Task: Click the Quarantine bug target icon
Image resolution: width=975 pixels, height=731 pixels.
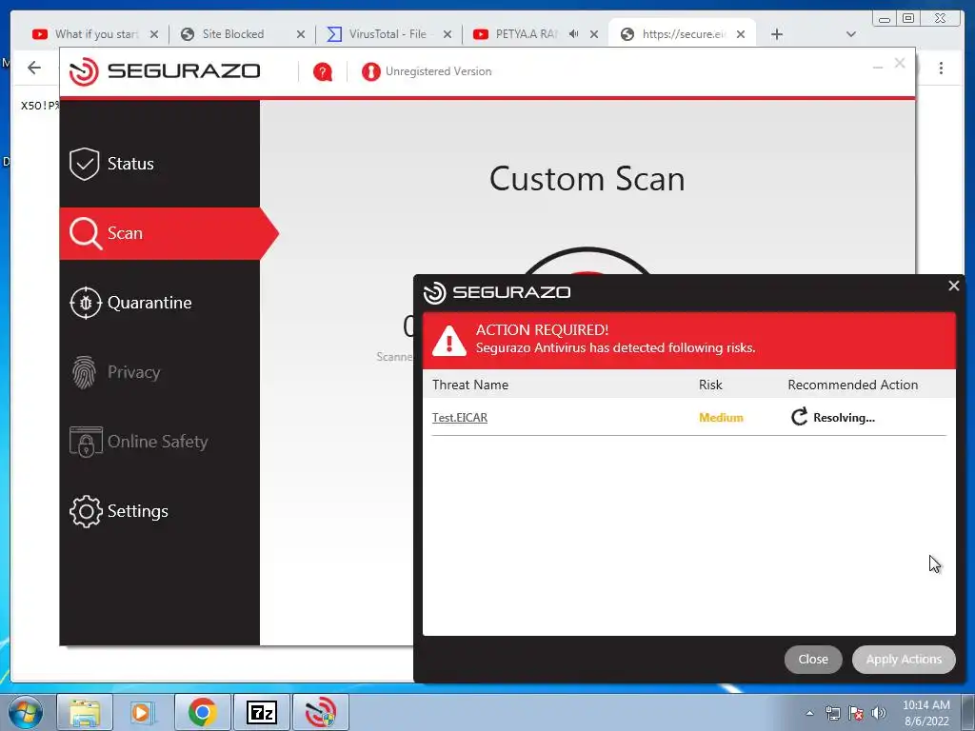Action: (x=85, y=303)
